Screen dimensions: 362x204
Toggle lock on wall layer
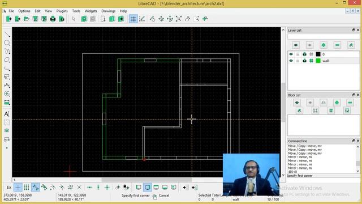[x=298, y=61]
